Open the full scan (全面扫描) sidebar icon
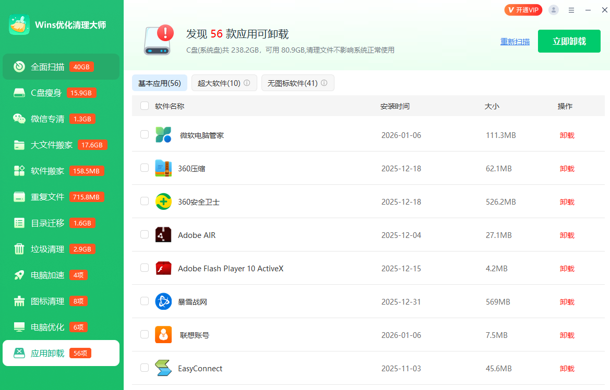 (19, 67)
